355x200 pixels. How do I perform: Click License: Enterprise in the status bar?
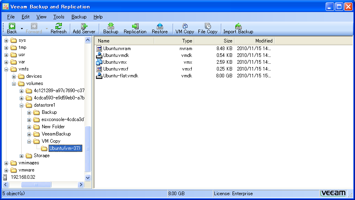[x=233, y=194]
